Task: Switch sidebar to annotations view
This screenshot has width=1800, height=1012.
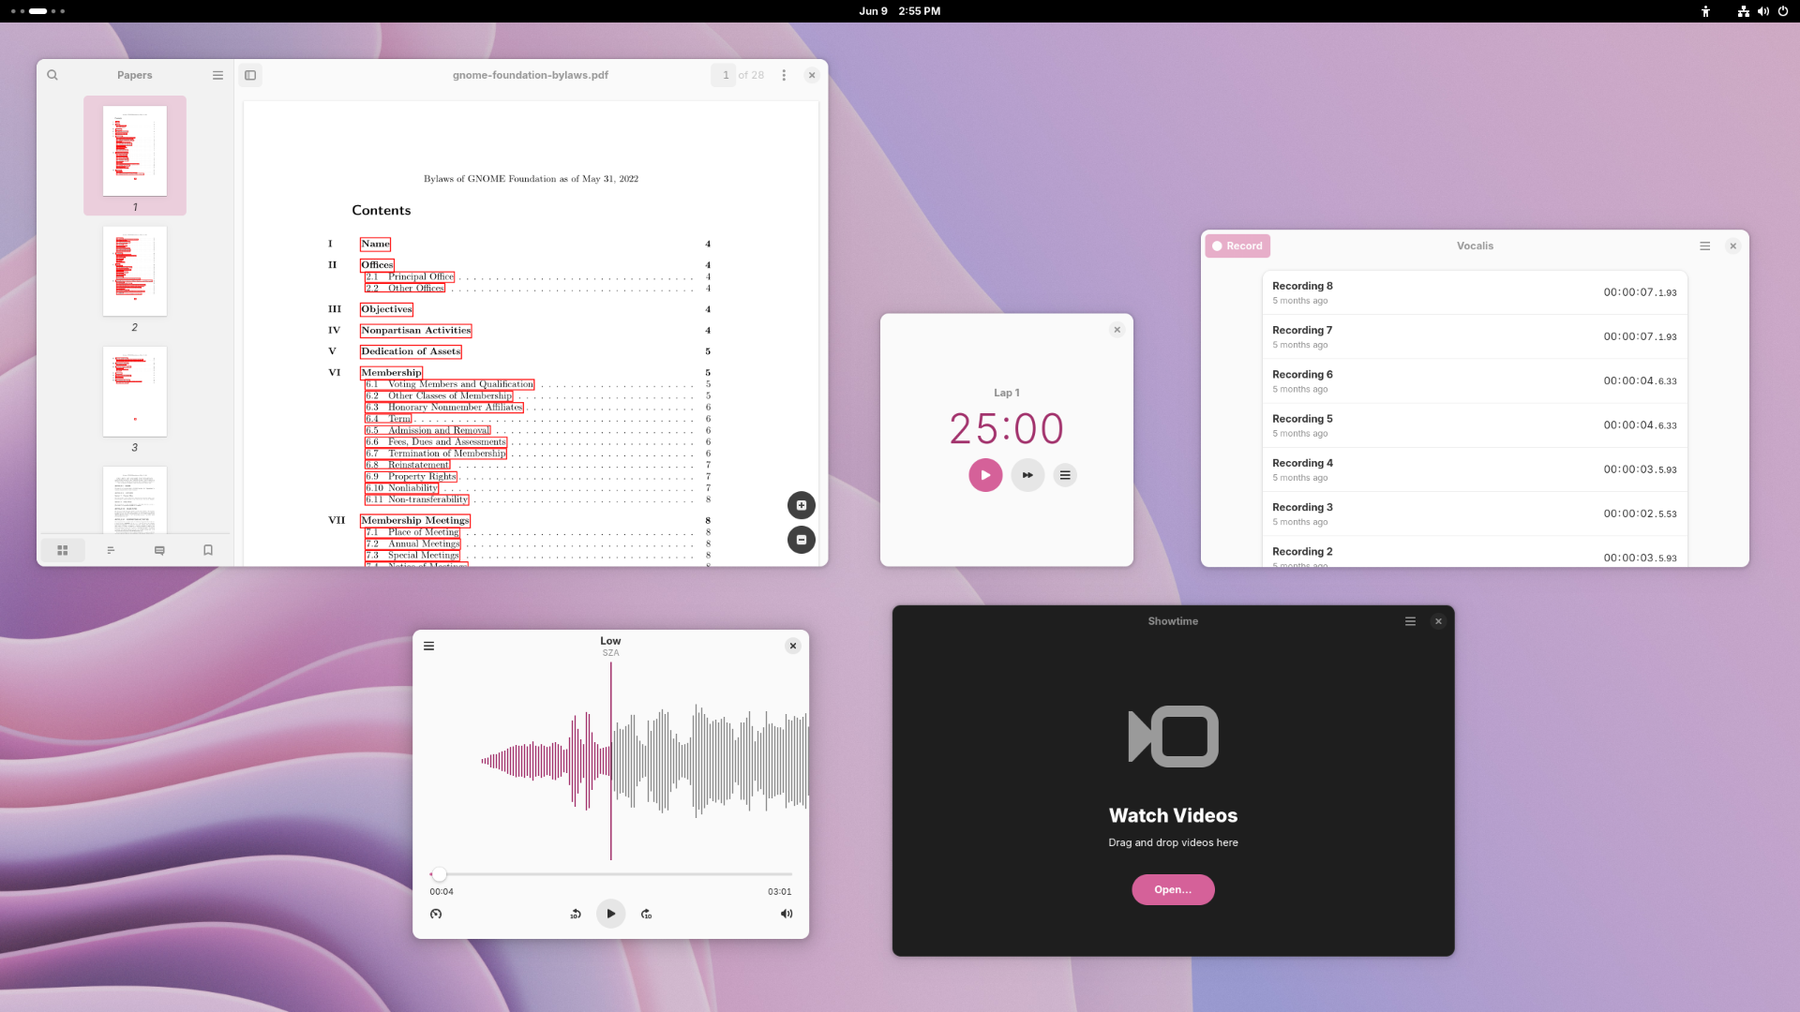Action: (159, 550)
